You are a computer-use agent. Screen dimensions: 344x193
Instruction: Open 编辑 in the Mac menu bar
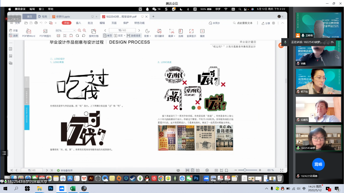tap(32, 9)
